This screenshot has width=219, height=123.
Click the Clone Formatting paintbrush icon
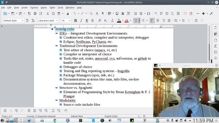tap(68, 14)
